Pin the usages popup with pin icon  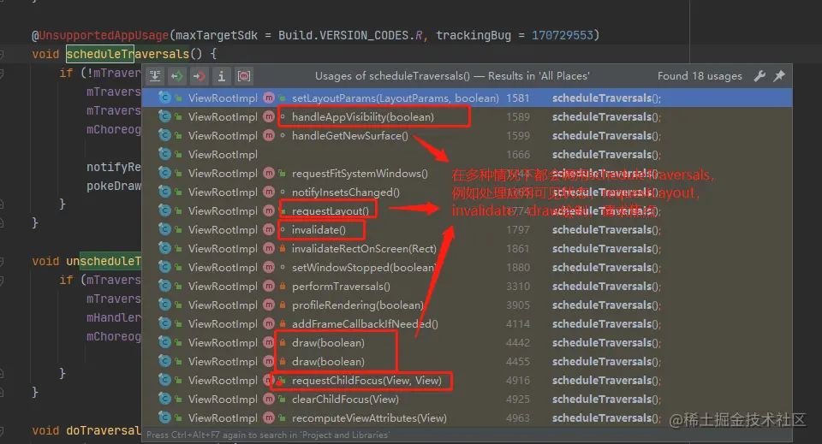click(x=779, y=76)
